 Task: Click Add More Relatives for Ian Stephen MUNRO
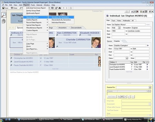pos(24,72)
